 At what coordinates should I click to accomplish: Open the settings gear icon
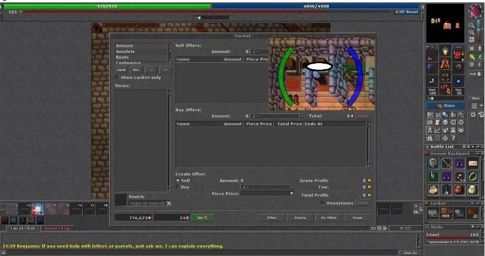473,114
